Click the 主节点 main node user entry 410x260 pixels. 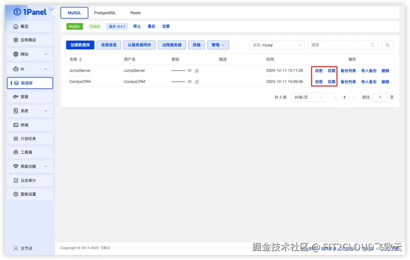pyautogui.click(x=23, y=248)
